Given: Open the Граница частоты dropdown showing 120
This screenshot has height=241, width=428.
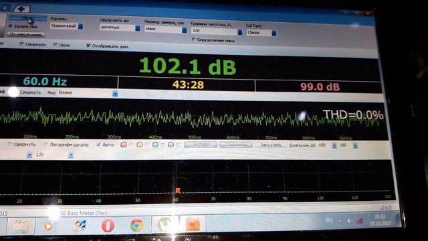Looking at the screenshot, I should [217, 31].
